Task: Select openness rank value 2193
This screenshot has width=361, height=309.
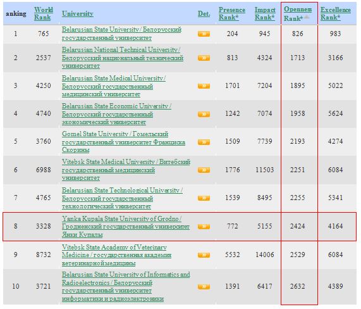Action: point(297,141)
